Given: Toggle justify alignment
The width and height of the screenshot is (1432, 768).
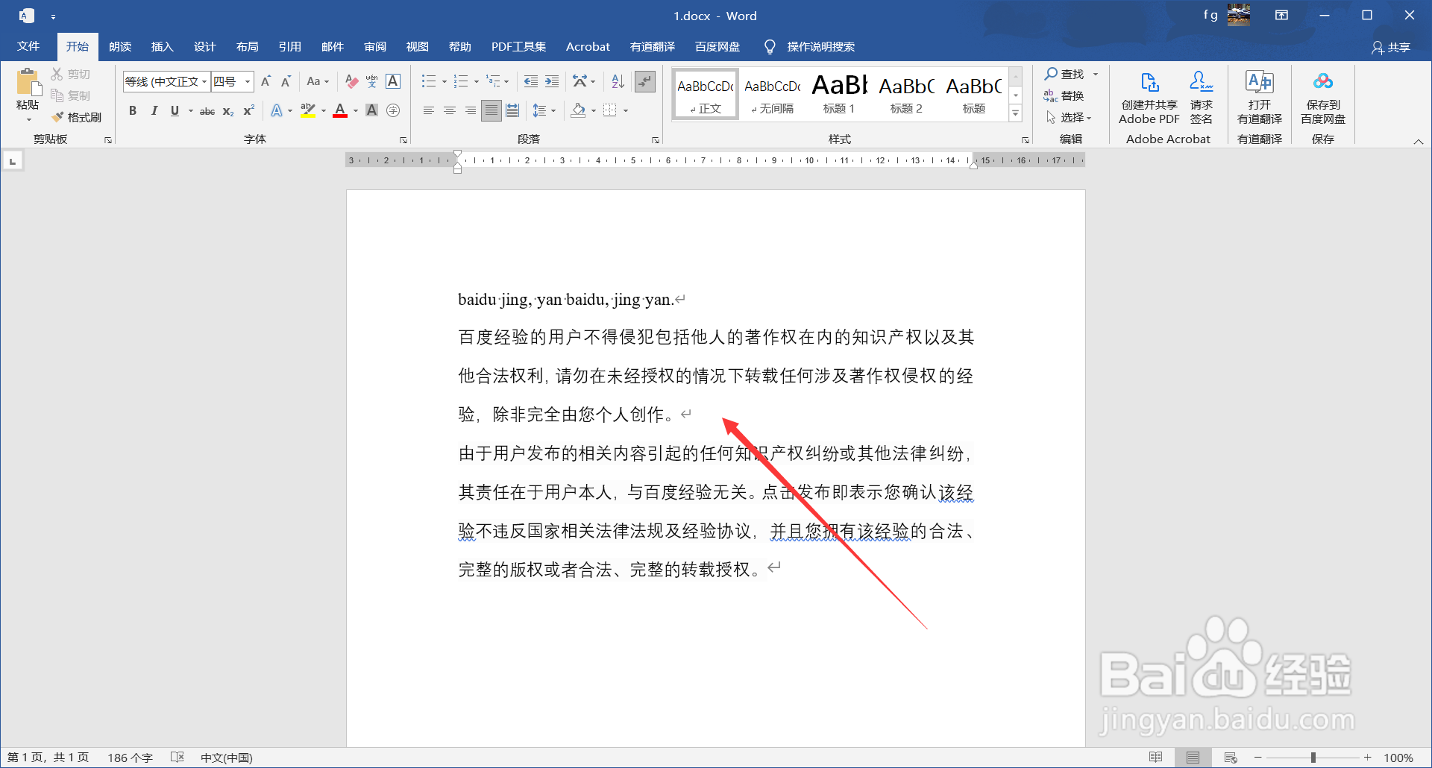Looking at the screenshot, I should [x=491, y=110].
